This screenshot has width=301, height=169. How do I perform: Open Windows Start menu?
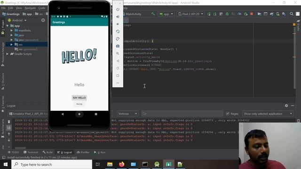click(x=6, y=164)
